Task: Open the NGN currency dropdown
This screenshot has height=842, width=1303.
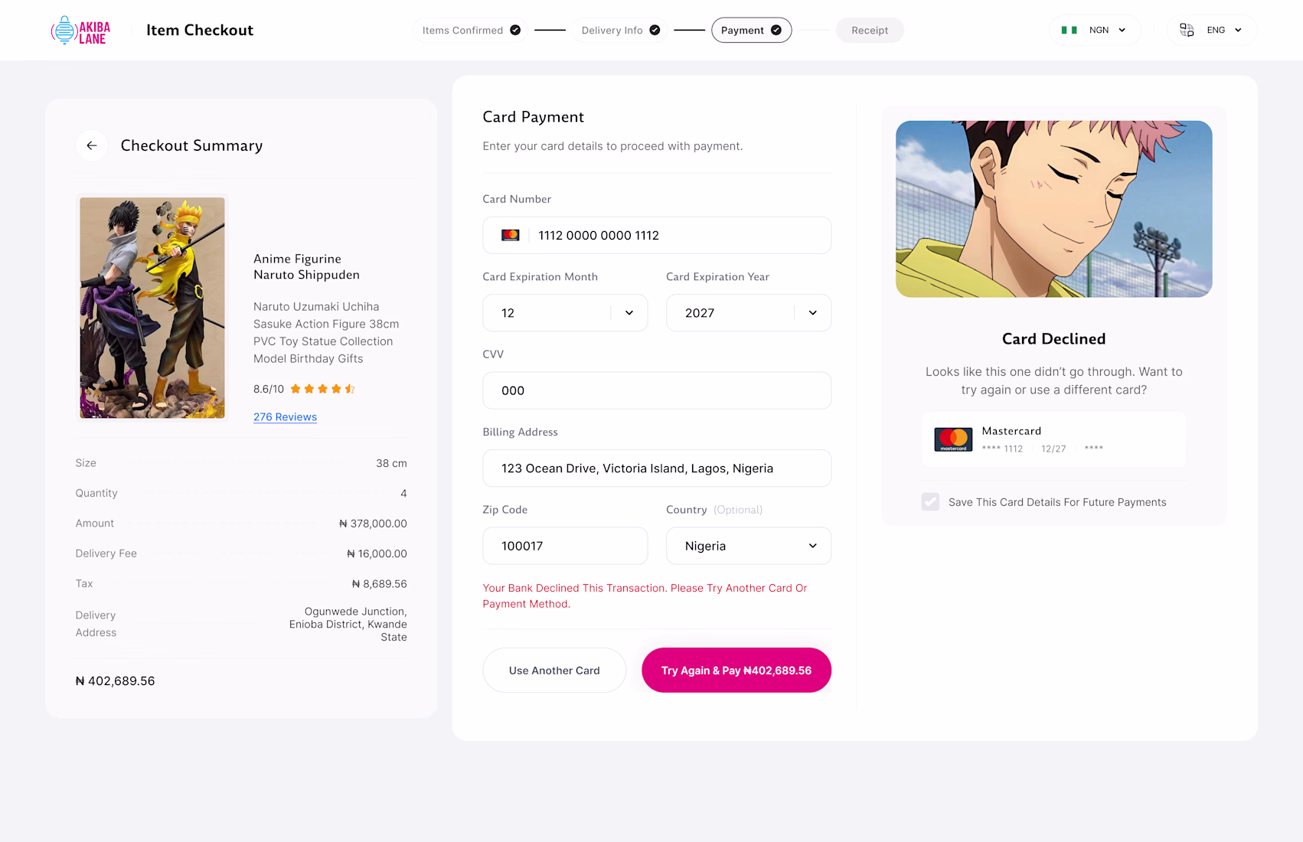Action: click(x=1095, y=30)
